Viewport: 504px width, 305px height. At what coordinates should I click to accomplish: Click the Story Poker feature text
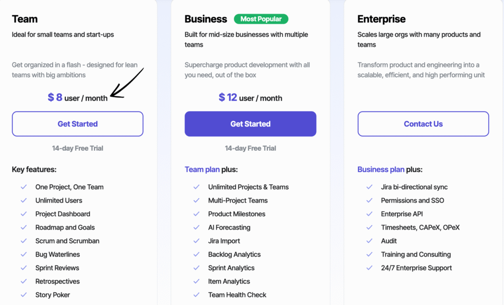point(53,295)
